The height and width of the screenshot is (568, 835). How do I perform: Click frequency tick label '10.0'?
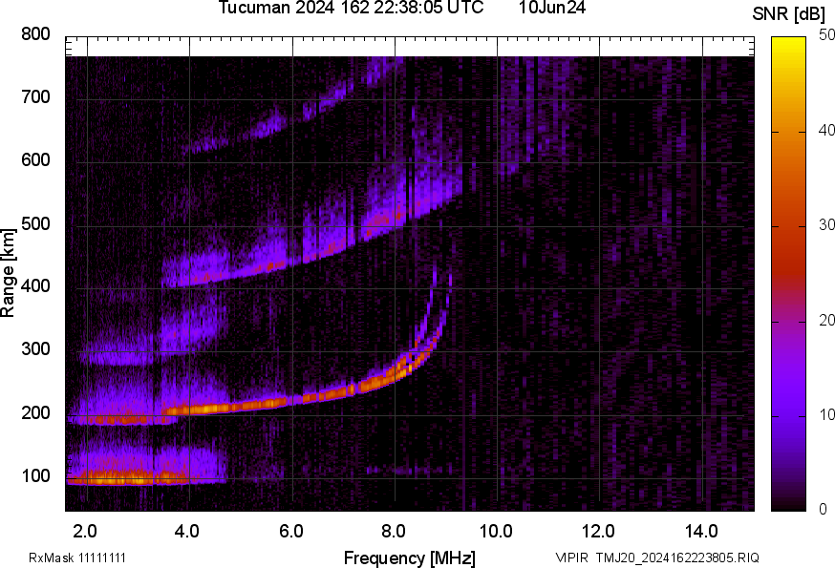coord(496,531)
